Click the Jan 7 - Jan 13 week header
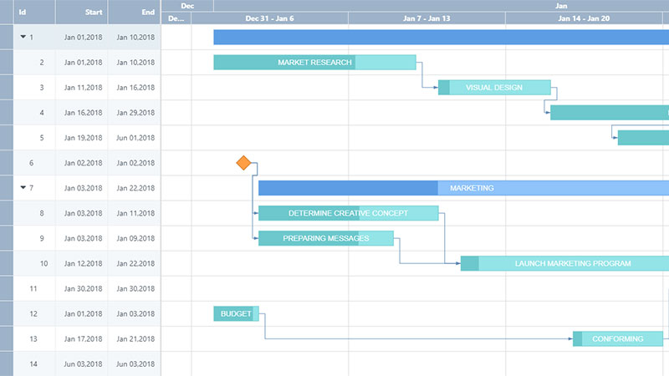Image resolution: width=669 pixels, height=376 pixels. (x=426, y=18)
